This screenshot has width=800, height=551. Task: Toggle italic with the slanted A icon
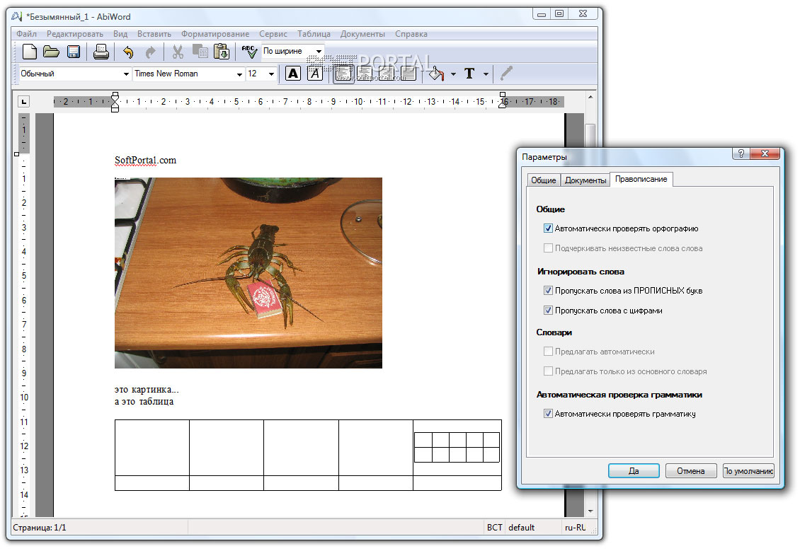coord(315,74)
